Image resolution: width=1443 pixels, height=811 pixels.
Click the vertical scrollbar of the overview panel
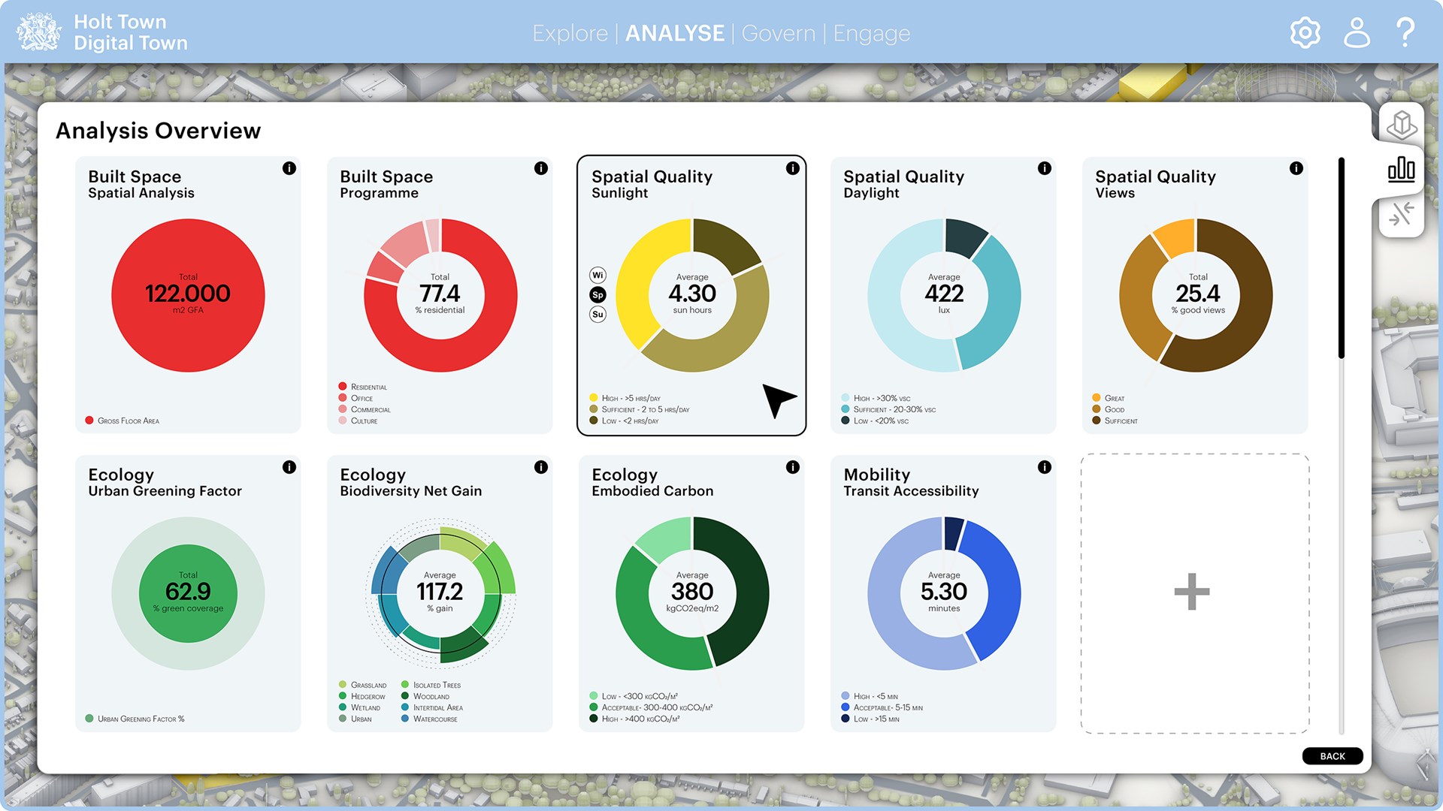click(1342, 258)
